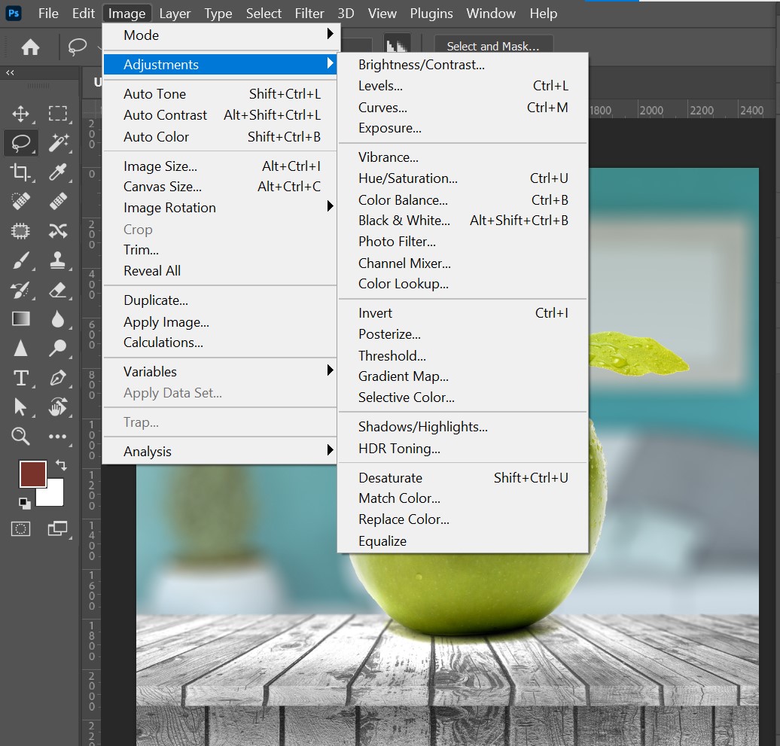The width and height of the screenshot is (780, 746).
Task: Select the Lasso tool in toolbox
Action: click(20, 143)
